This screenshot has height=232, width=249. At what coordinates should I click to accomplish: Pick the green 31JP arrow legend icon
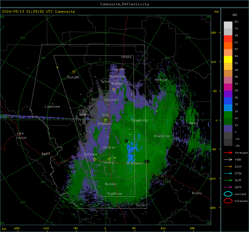tap(228, 180)
